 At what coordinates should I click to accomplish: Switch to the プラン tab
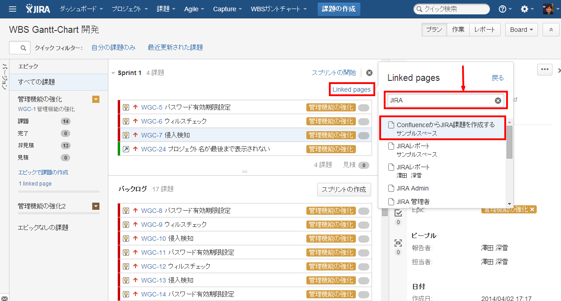tap(434, 30)
